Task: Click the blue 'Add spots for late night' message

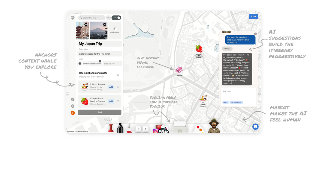Action: tap(240, 40)
